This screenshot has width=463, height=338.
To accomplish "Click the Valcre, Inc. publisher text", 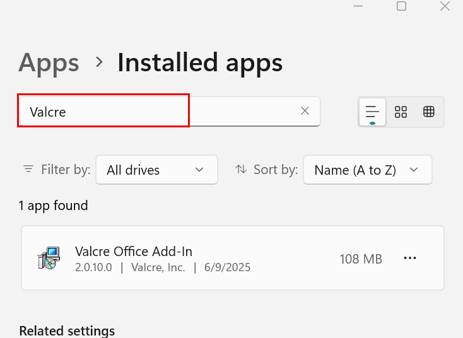I will [x=158, y=267].
